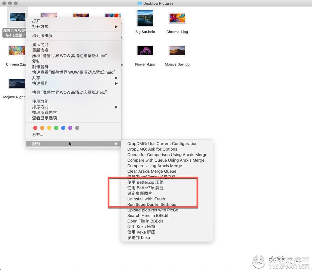The width and height of the screenshot is (312, 270).
Task: Apply the red tag color
Action: click(35, 128)
